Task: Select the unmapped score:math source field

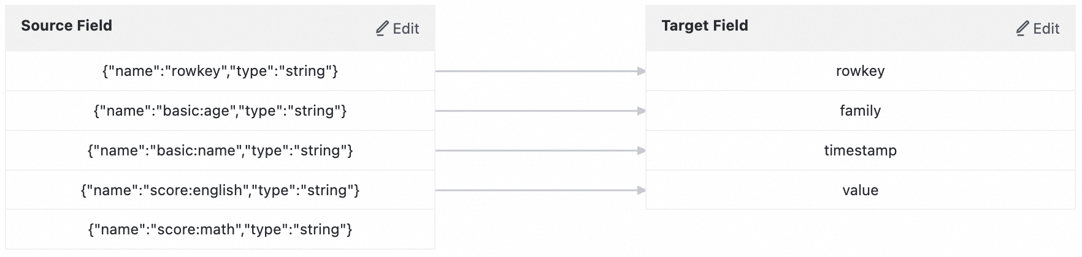Action: [220, 229]
